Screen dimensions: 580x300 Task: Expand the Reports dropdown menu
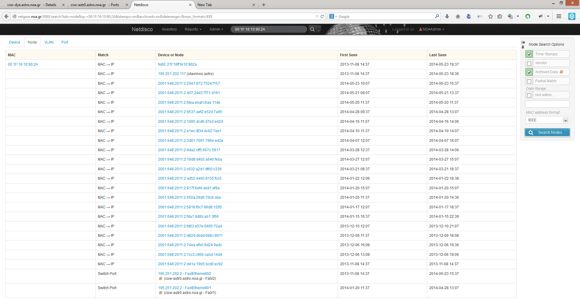click(x=193, y=29)
